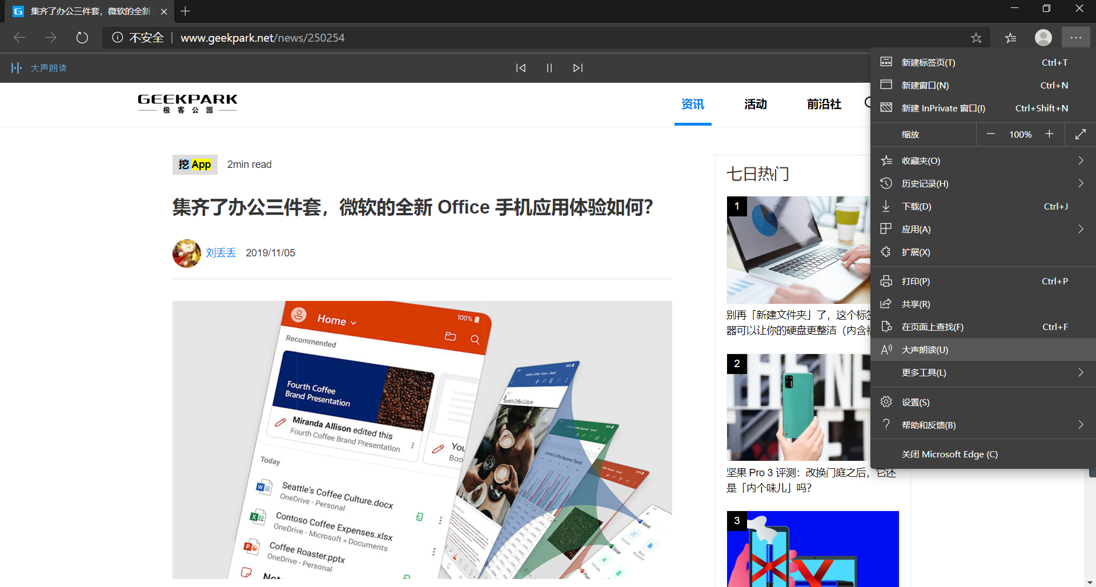Click the three-dots settings and more button
The image size is (1096, 587).
coord(1076,38)
